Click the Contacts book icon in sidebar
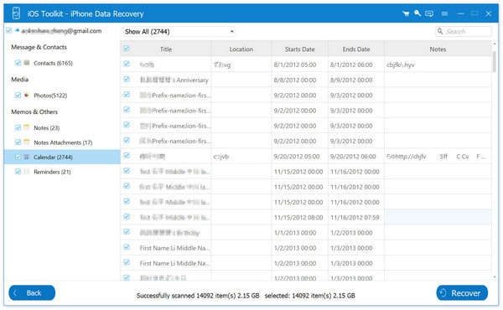 tap(27, 63)
